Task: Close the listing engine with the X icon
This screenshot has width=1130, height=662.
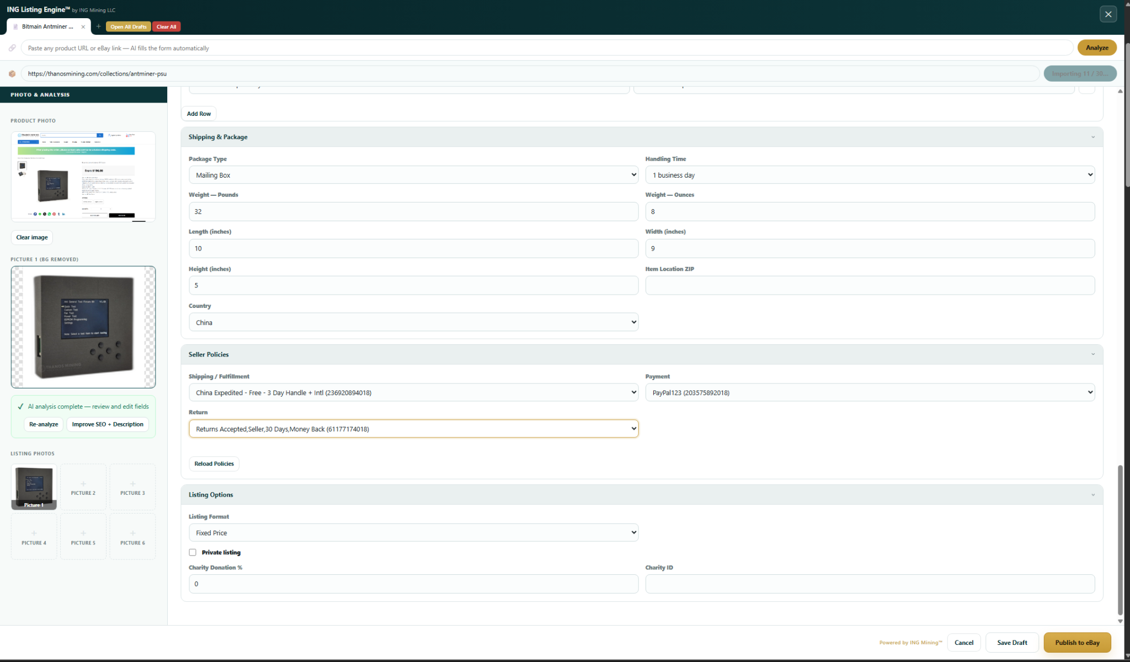Action: 1108,14
